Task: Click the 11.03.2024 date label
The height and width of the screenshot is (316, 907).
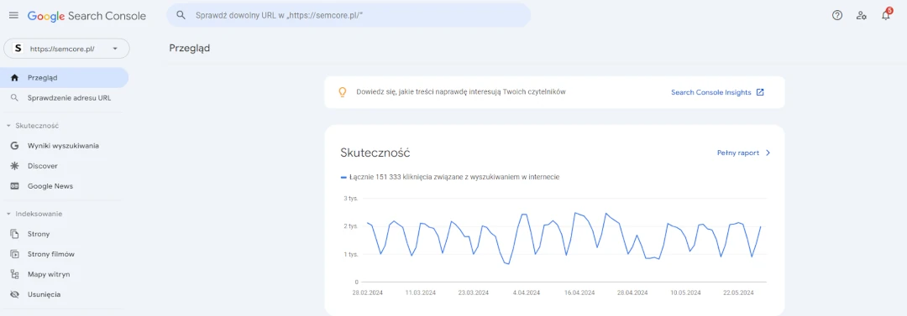Action: click(x=421, y=293)
